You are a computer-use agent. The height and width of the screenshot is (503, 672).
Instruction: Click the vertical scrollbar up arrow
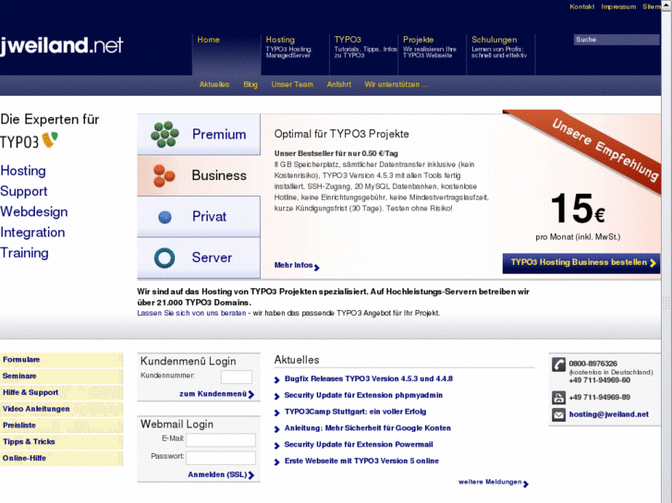tap(666, 5)
